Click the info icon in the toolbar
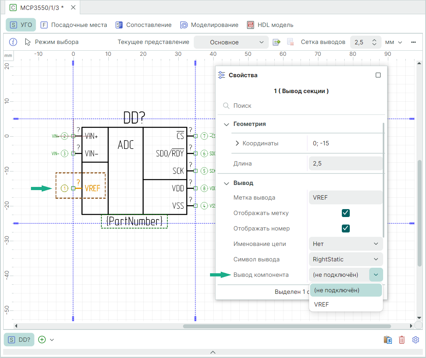This screenshot has width=426, height=358. pyautogui.click(x=13, y=42)
